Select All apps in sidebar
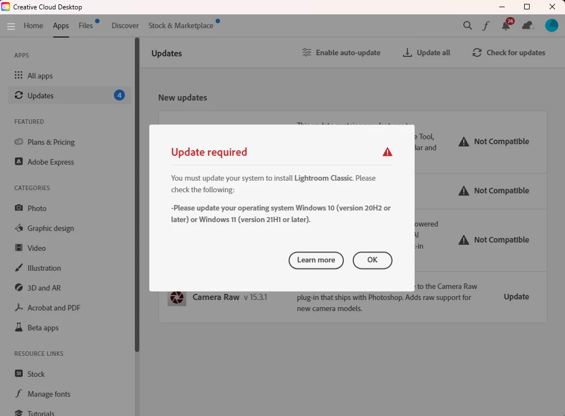 (70, 76)
